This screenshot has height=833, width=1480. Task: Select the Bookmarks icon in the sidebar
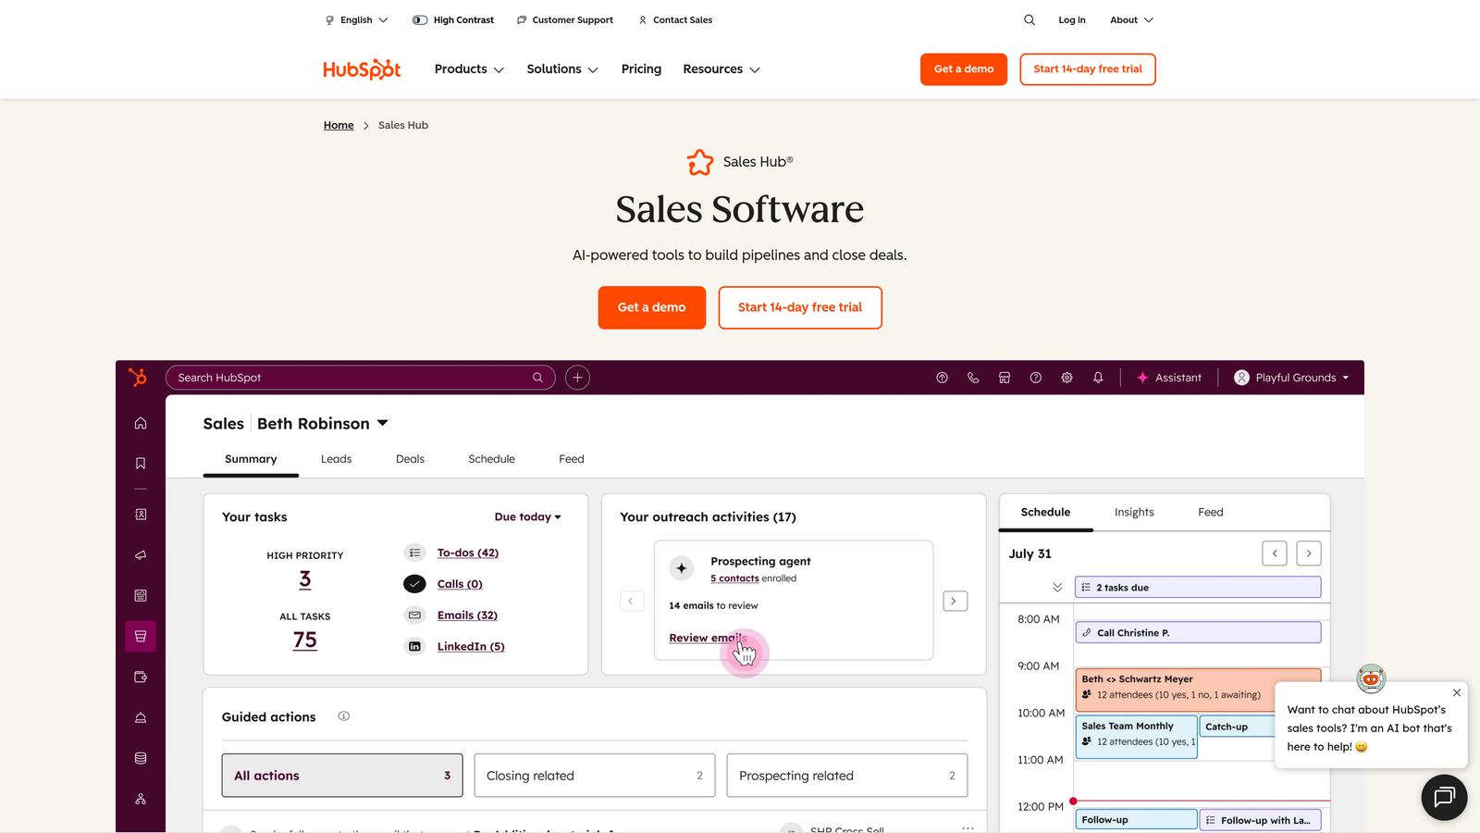[x=140, y=463]
